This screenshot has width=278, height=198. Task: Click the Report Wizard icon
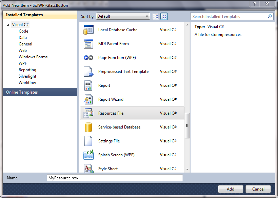(88, 99)
